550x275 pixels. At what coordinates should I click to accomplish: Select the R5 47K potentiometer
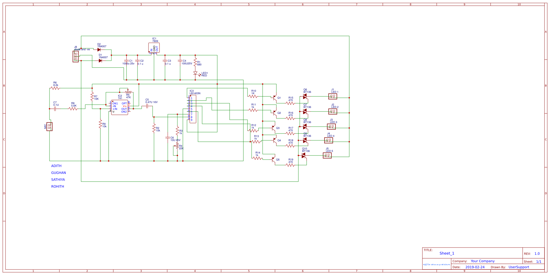point(128,92)
